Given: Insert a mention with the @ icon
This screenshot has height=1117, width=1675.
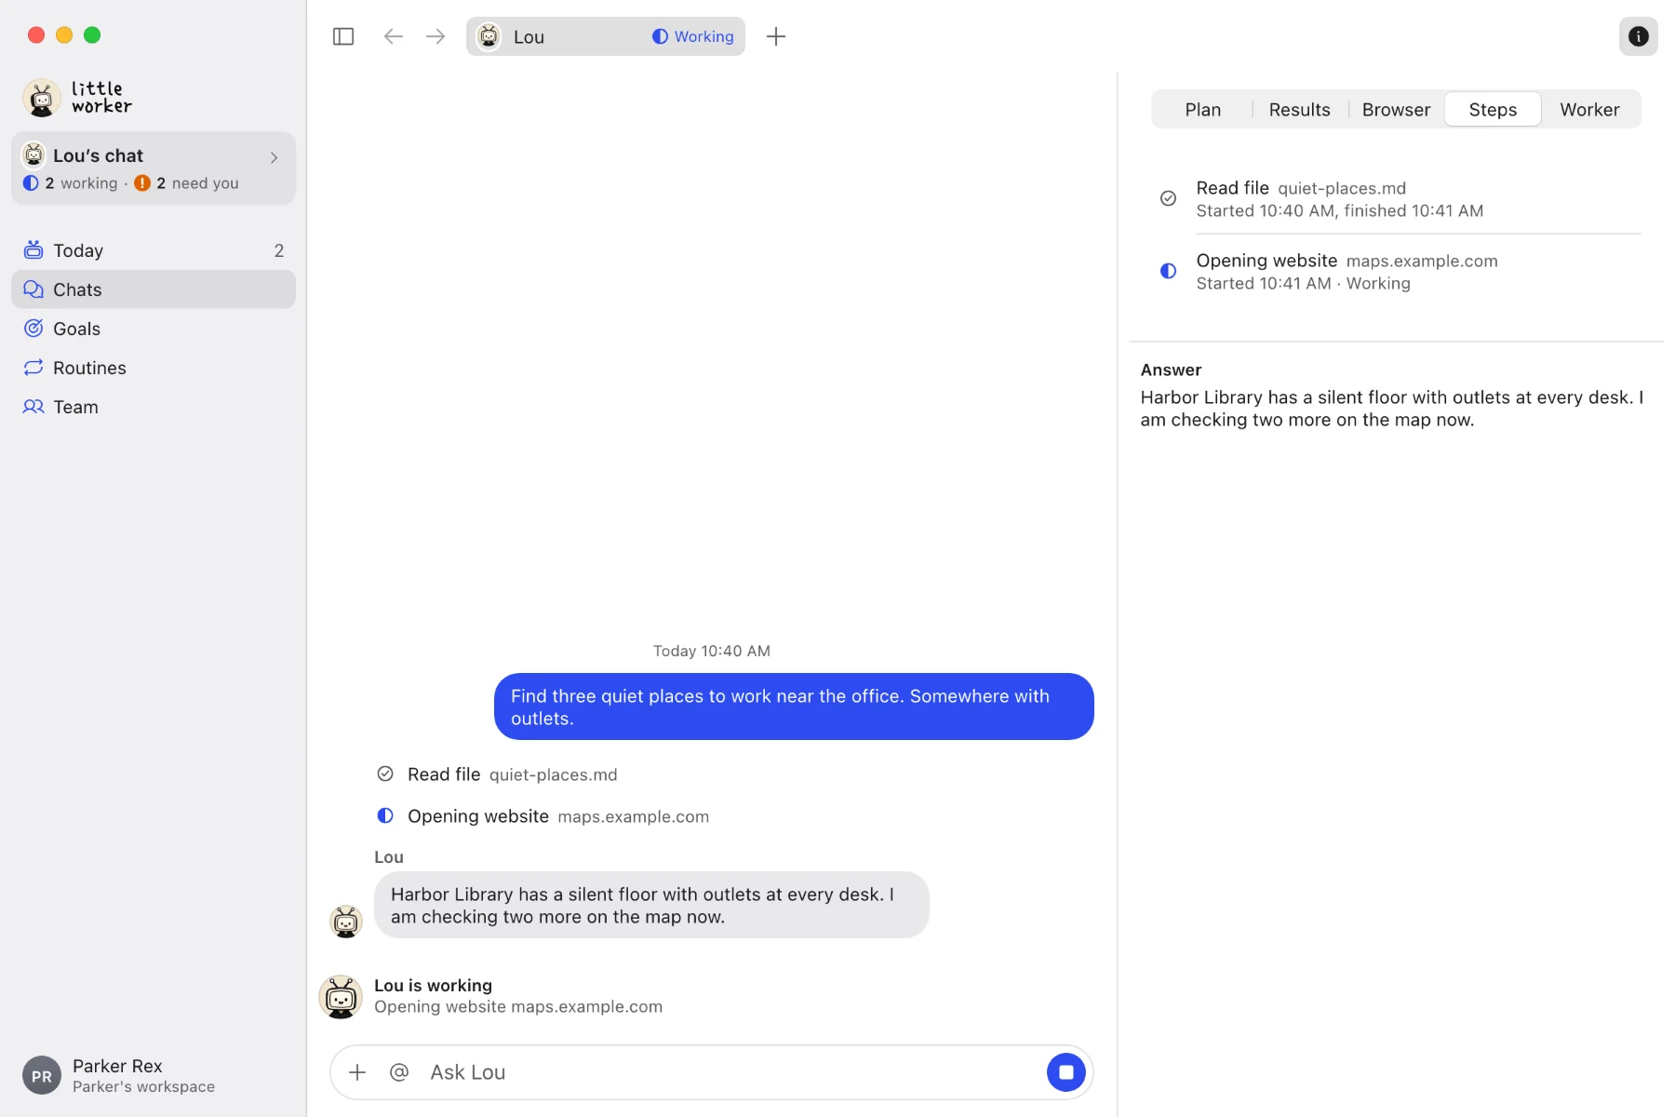Looking at the screenshot, I should (x=399, y=1072).
